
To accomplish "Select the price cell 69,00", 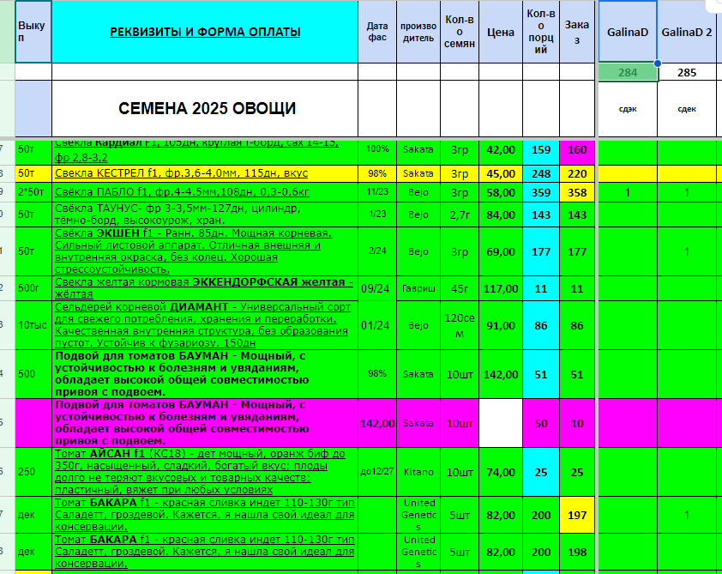I will pos(501,251).
